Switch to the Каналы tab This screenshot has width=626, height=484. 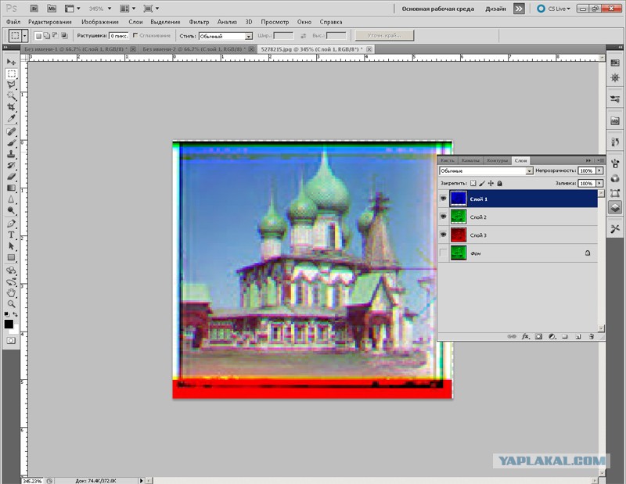tap(470, 160)
